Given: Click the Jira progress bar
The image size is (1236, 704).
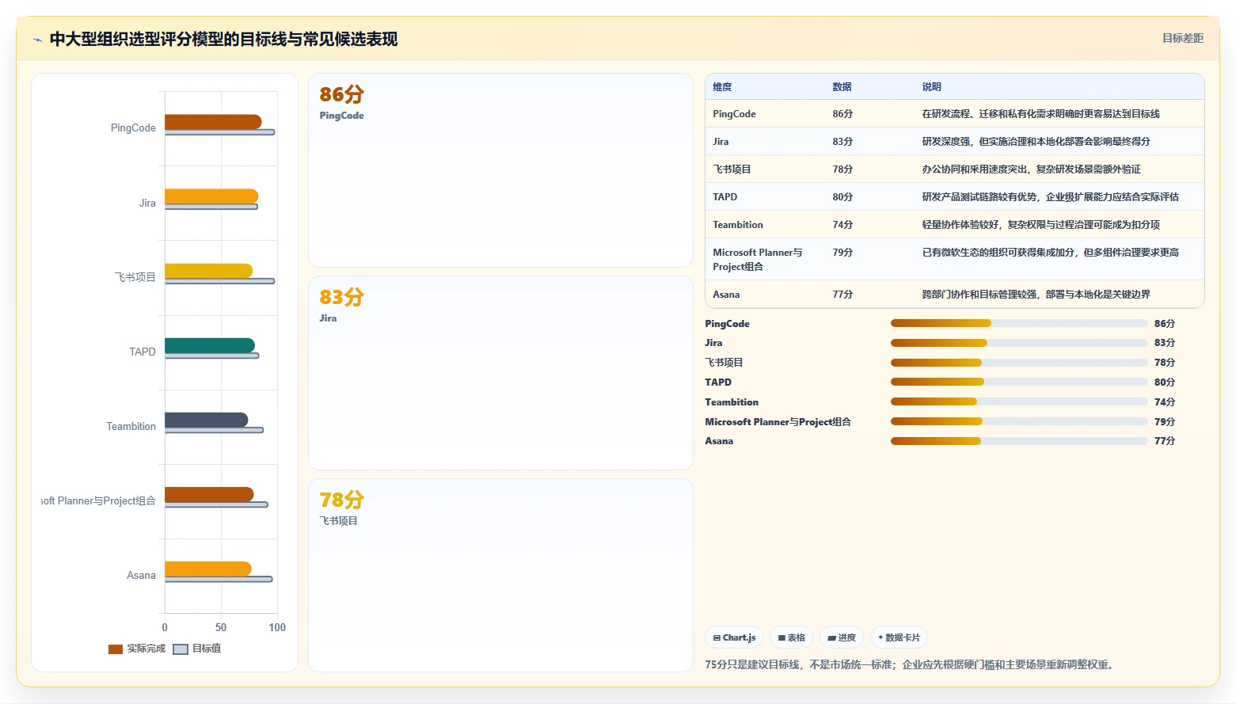Looking at the screenshot, I should click(x=1019, y=343).
